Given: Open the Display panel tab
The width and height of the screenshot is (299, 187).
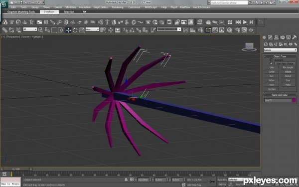Looking at the screenshot, I should [288, 37].
